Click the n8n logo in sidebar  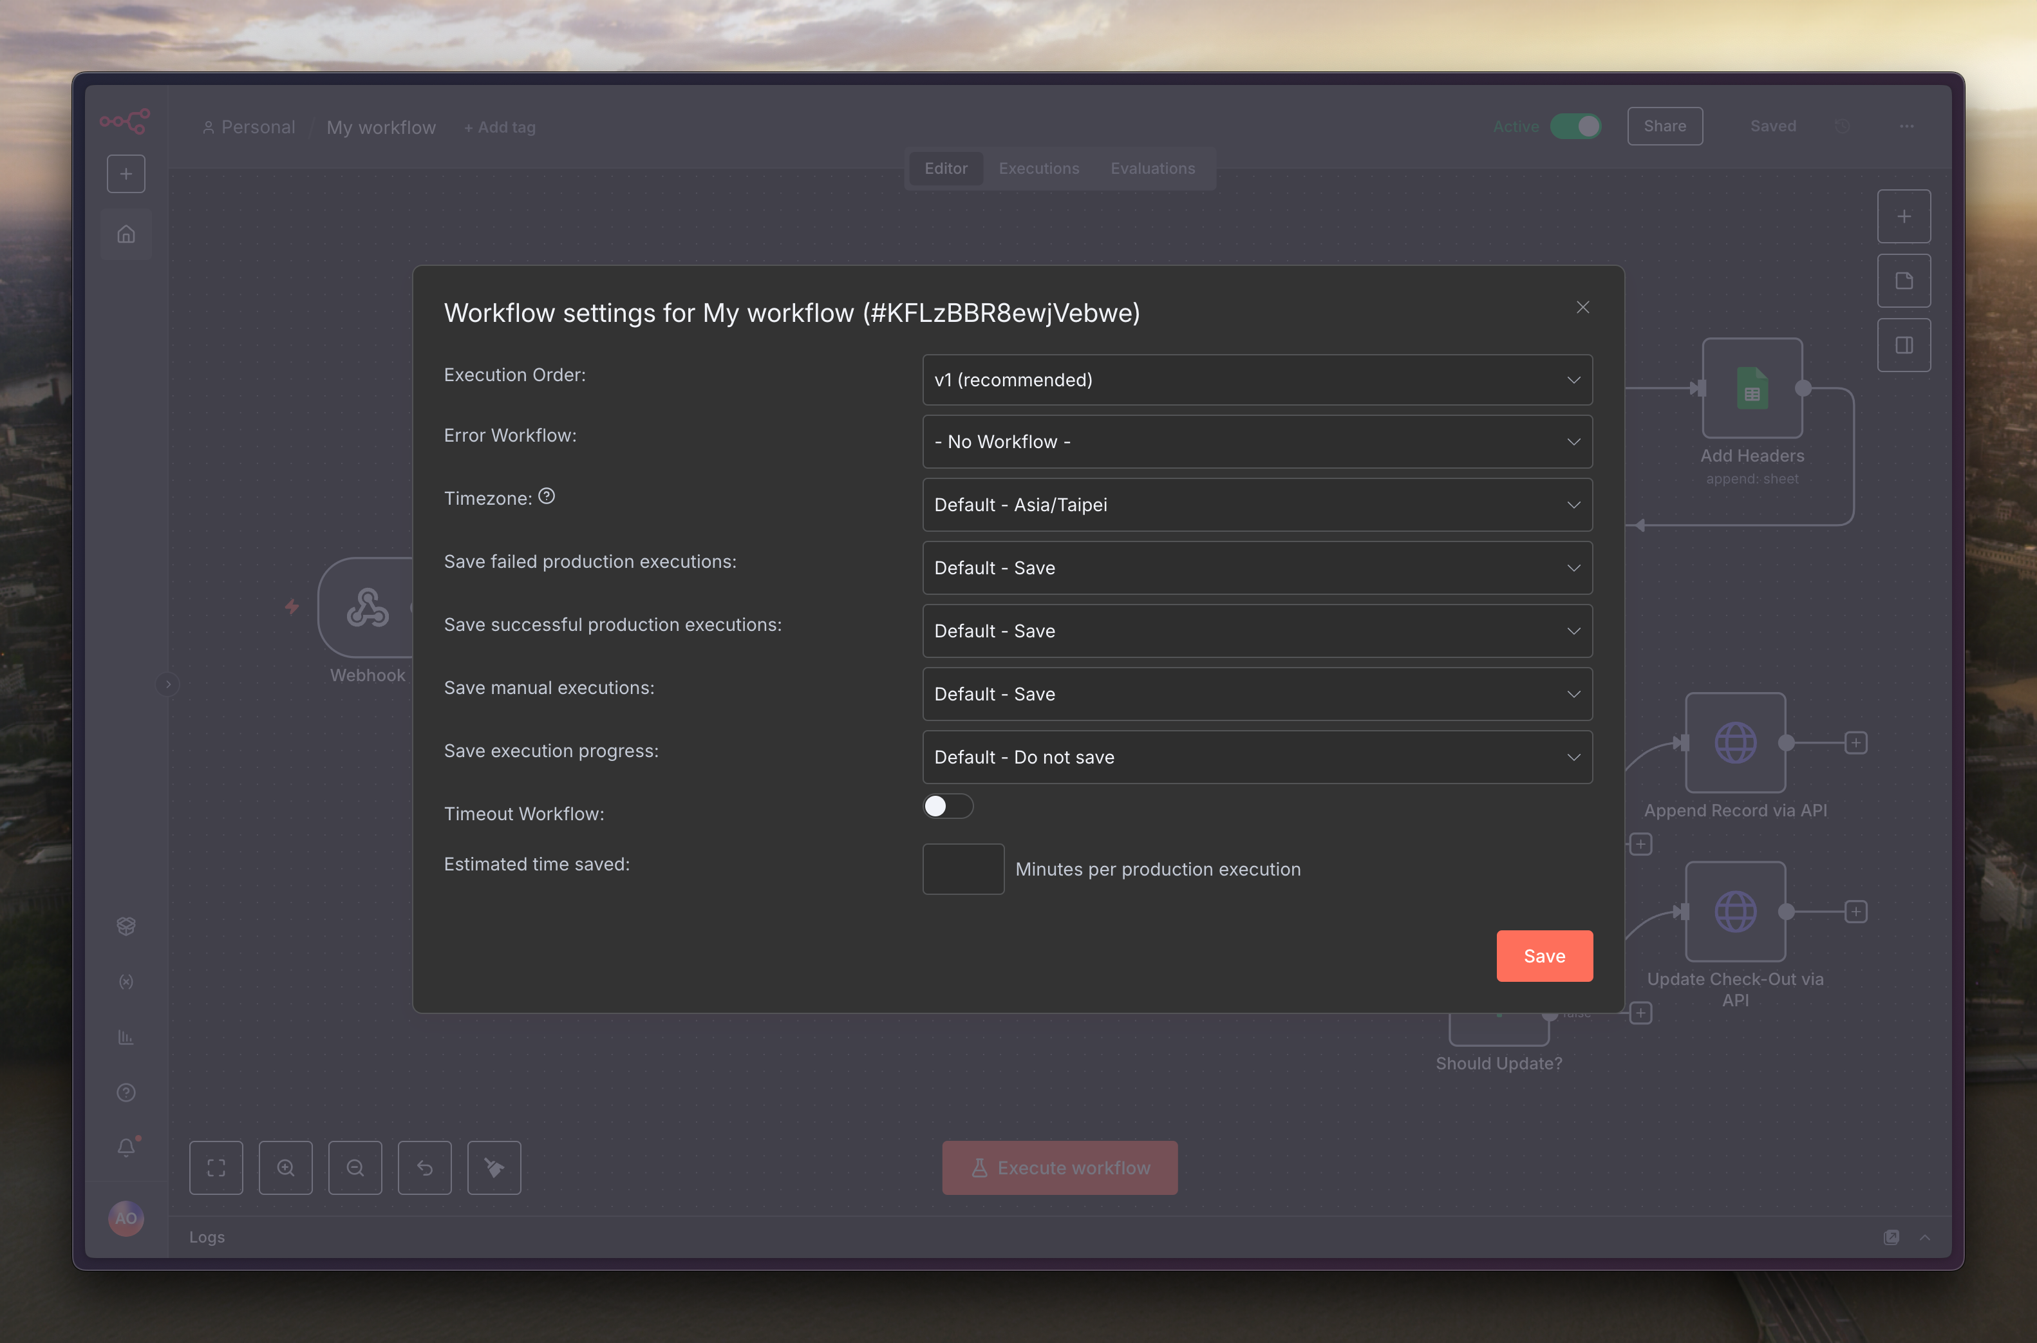[125, 121]
